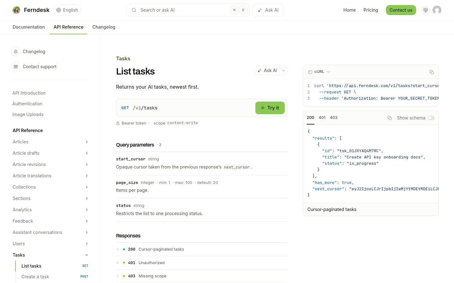Open the Home link
This screenshot has height=283, width=454.
click(x=350, y=10)
